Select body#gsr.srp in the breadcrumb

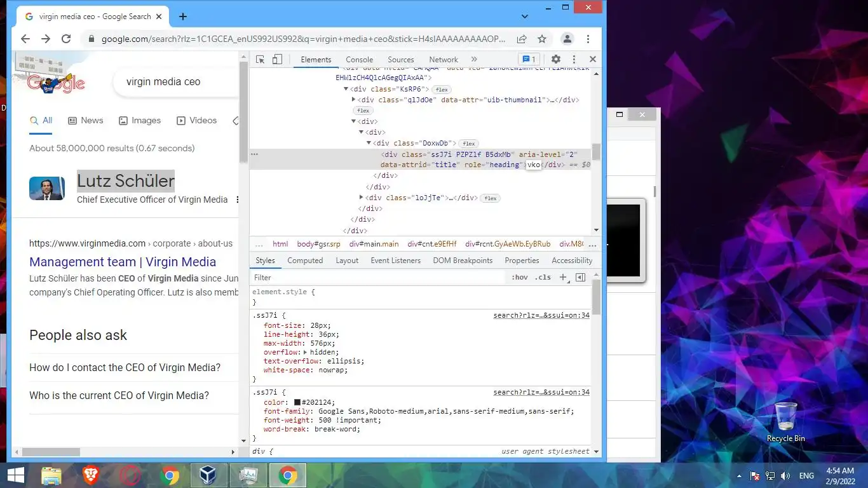tap(318, 244)
